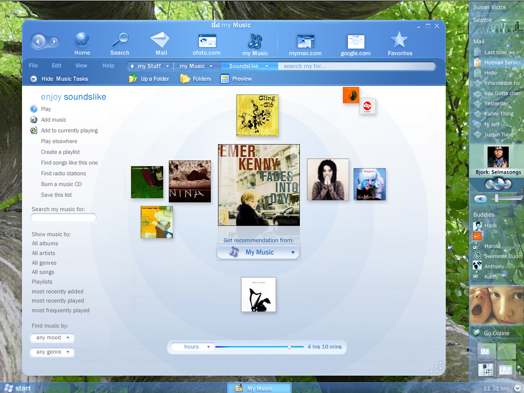Viewport: 524px width, 393px height.
Task: Select the harp album cover
Action: pos(258,294)
